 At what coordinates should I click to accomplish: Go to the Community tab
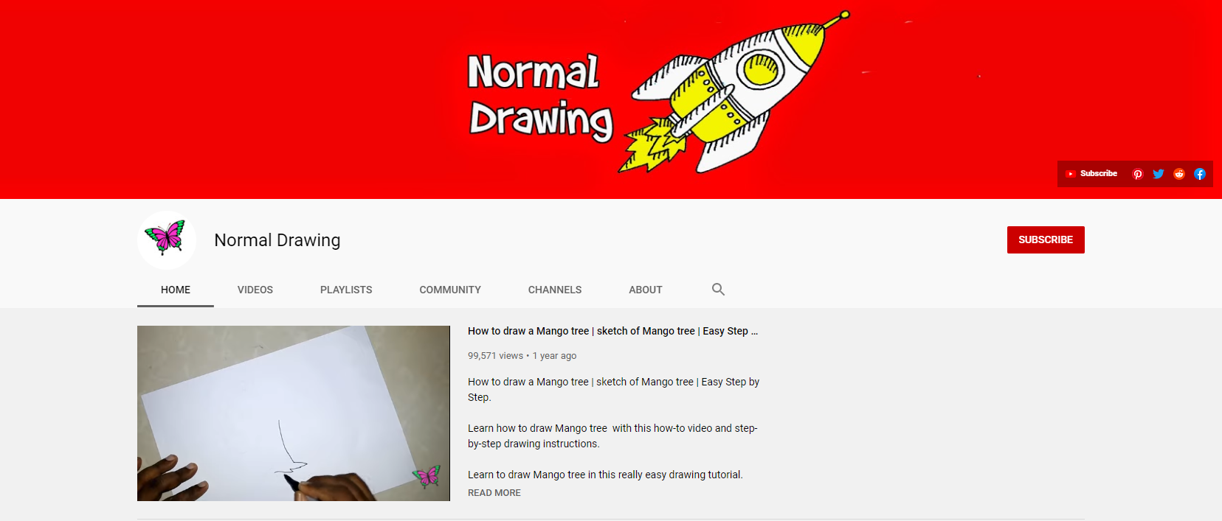pos(450,290)
